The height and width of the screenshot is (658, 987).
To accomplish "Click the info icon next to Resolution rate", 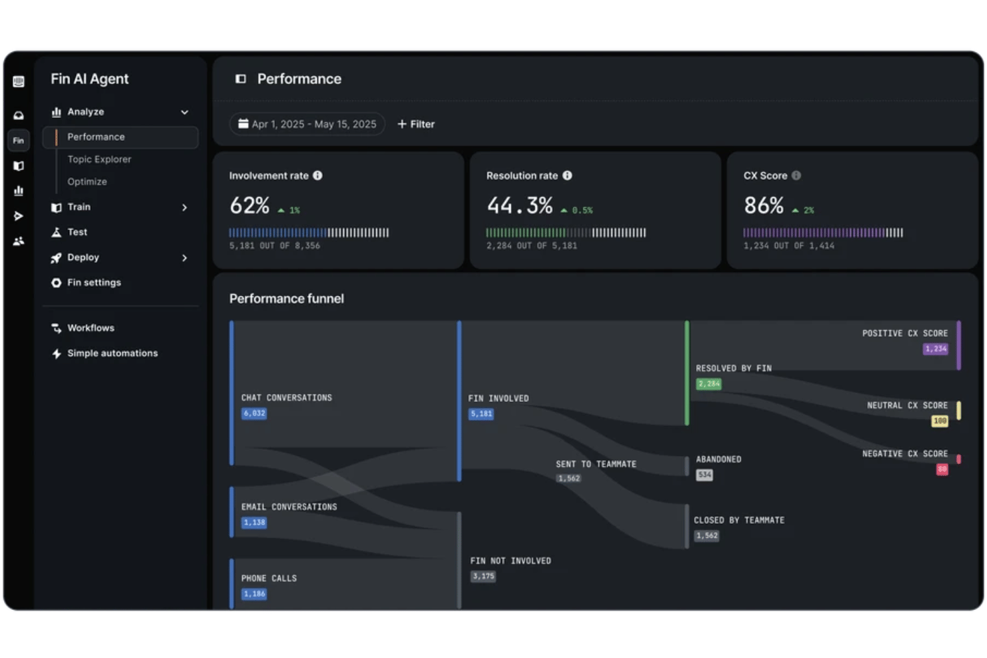I will tap(568, 175).
